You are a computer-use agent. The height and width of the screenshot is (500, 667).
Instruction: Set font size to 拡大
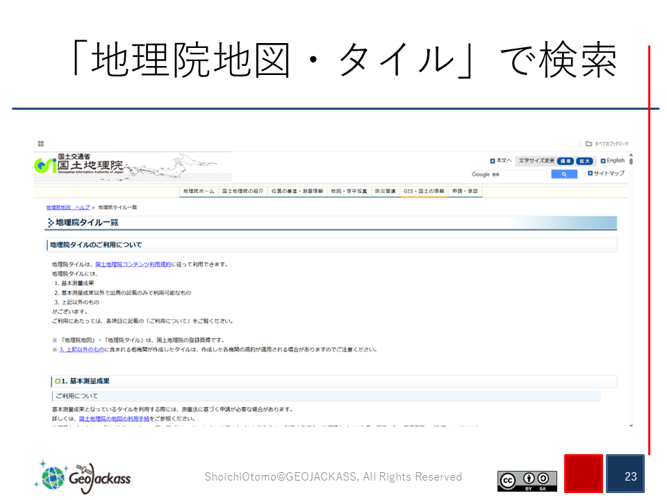click(585, 160)
